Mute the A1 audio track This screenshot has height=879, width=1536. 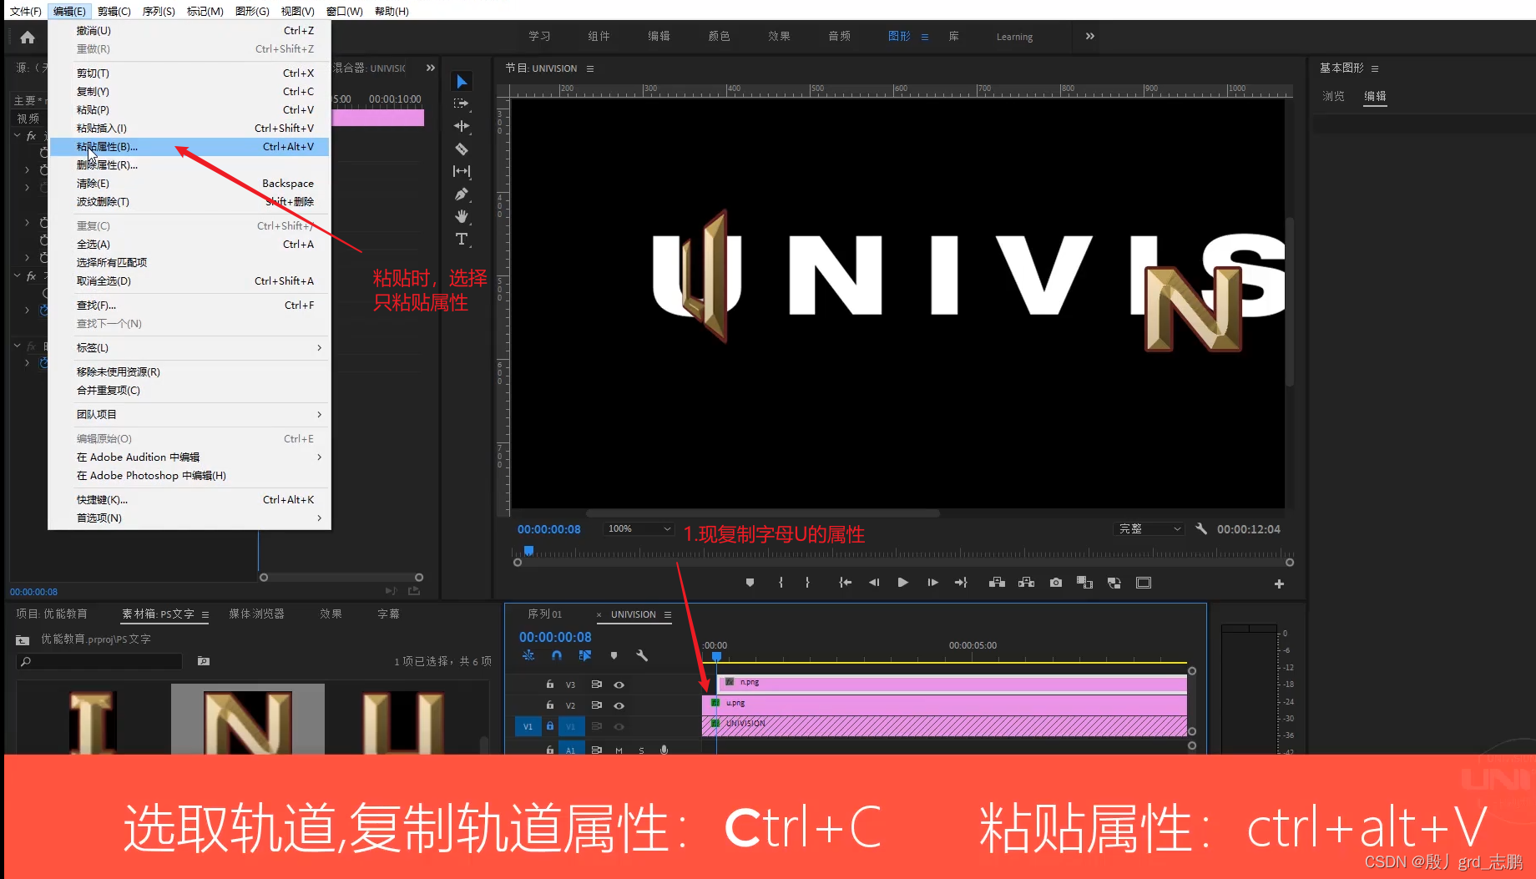coord(619,750)
